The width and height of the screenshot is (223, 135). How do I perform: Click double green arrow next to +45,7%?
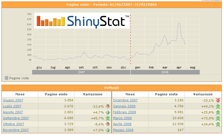click(108, 118)
